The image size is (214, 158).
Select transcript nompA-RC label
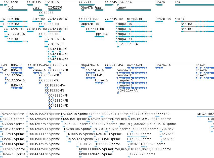coord(124,29)
